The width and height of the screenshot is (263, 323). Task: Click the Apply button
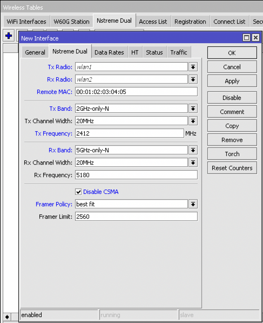tap(232, 81)
